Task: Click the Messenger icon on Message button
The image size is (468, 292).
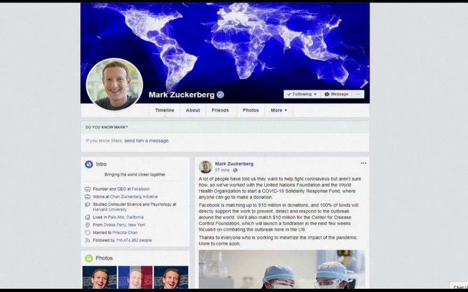Action: pyautogui.click(x=327, y=94)
